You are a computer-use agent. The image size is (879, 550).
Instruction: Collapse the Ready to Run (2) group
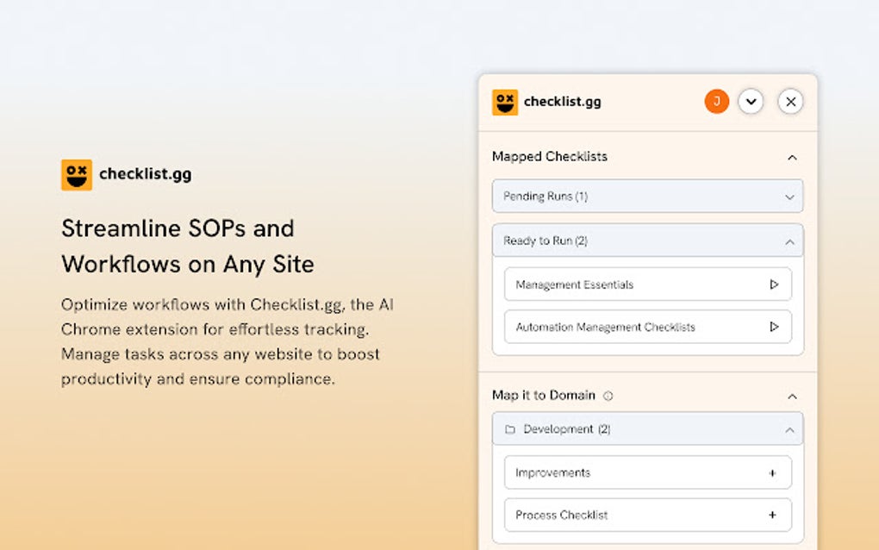tap(789, 242)
